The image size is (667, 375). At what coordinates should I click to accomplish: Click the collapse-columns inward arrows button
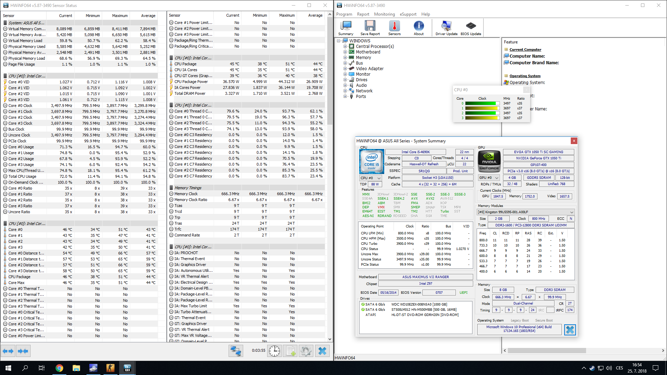pos(23,351)
